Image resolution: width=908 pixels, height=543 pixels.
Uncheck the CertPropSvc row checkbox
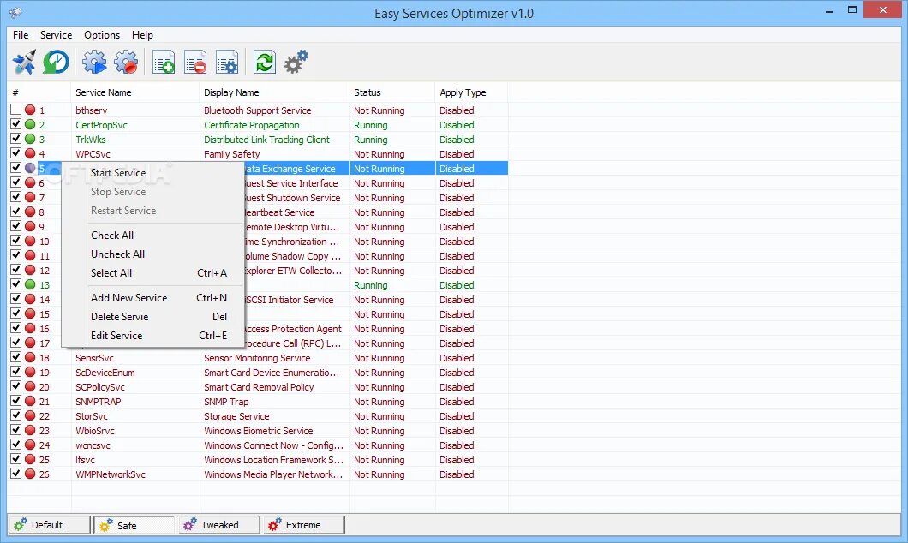click(15, 124)
